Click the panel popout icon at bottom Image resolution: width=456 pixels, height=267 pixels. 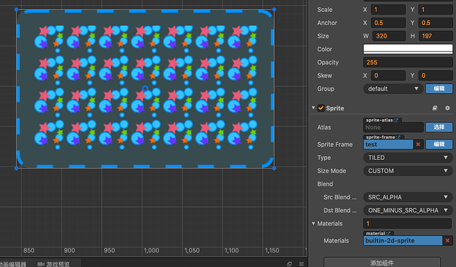(x=289, y=264)
